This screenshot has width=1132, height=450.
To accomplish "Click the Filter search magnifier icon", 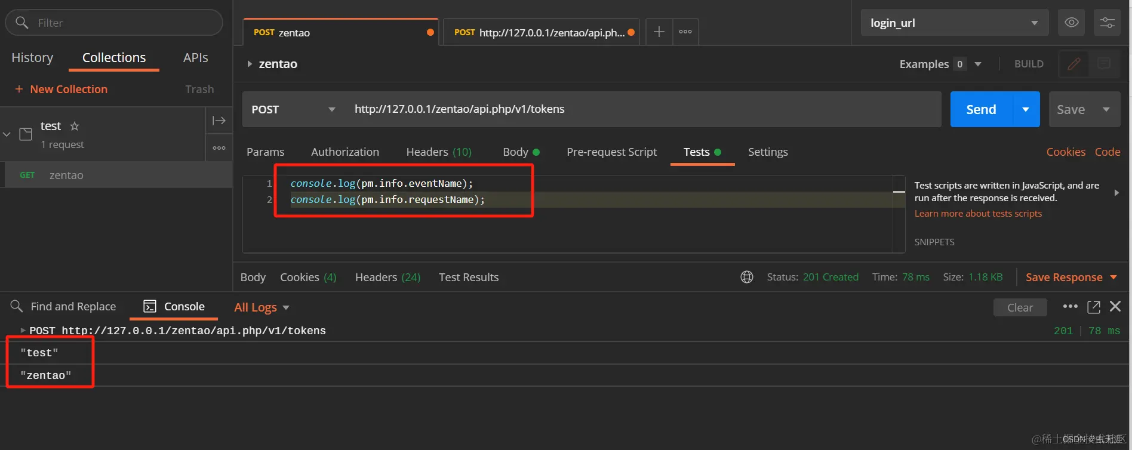I will [21, 23].
